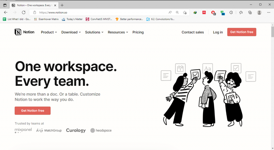Go back with the browser back arrow

click(x=6, y=12)
